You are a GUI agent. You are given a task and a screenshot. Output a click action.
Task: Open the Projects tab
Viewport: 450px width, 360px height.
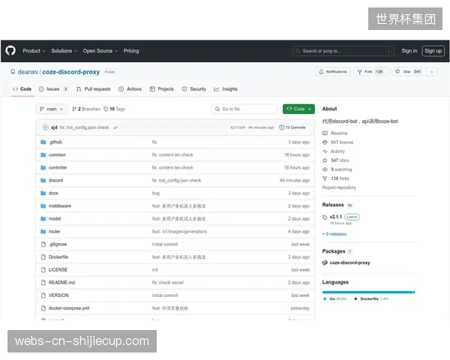click(x=162, y=89)
